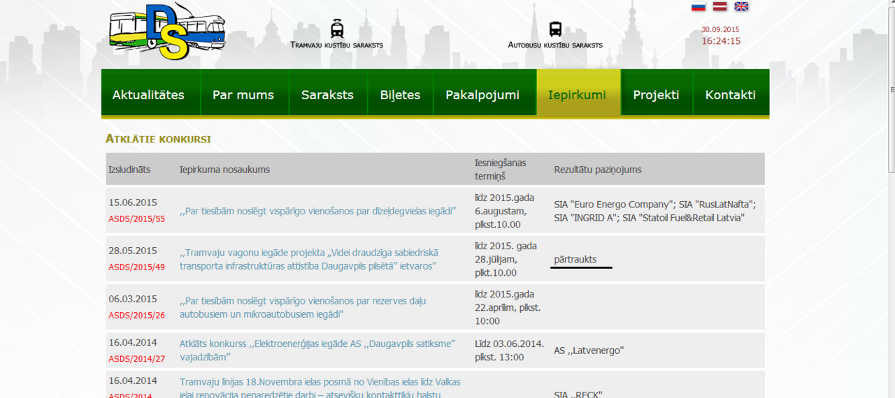Open the 18.Novembra ielas renovation tender

coord(320,388)
